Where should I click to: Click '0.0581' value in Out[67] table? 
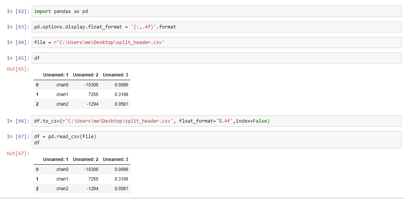tap(121, 189)
